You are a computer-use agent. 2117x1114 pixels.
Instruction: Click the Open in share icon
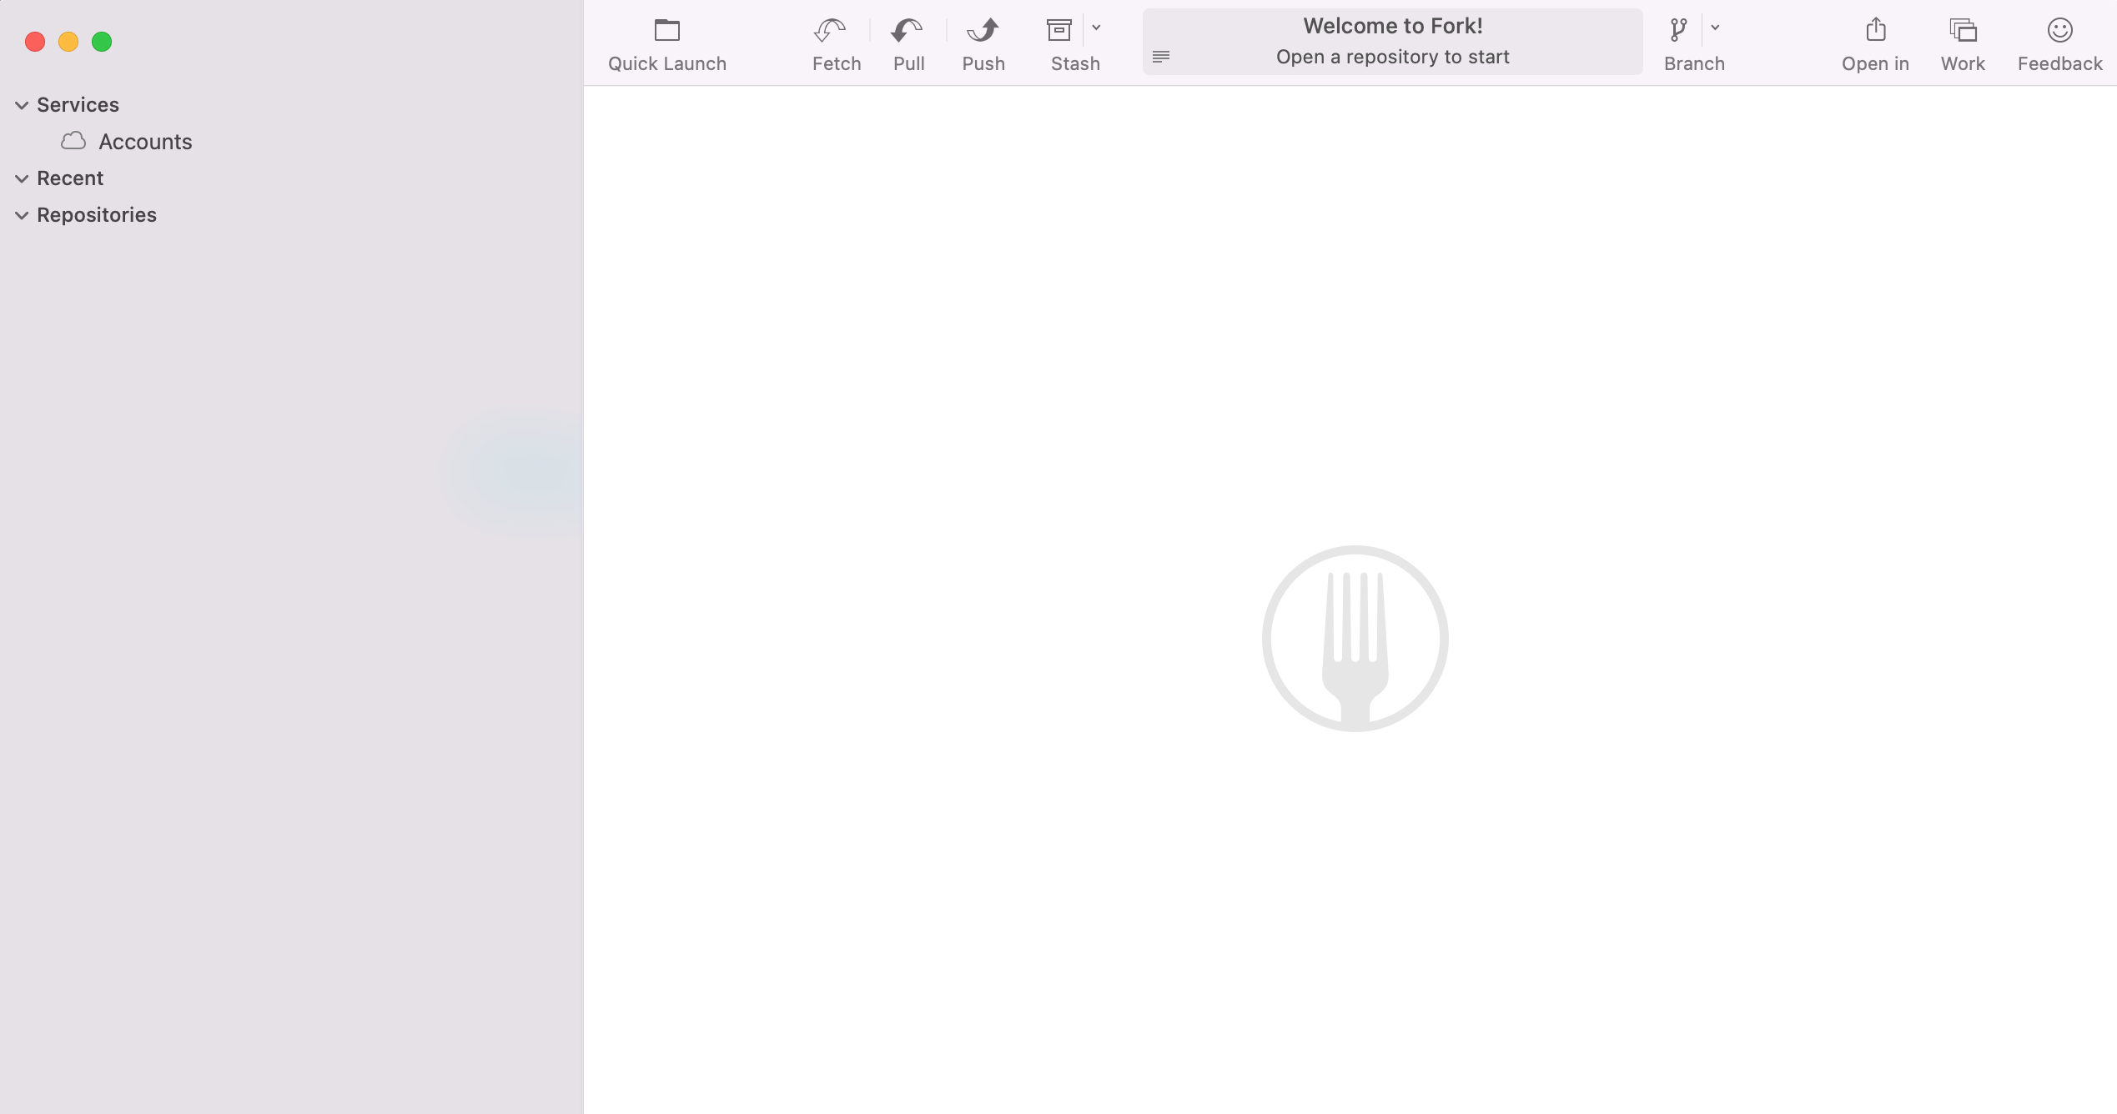1876,29
